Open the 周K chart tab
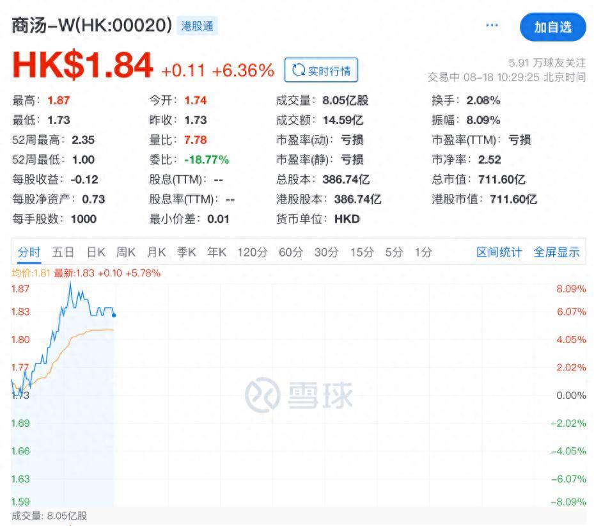 point(126,252)
